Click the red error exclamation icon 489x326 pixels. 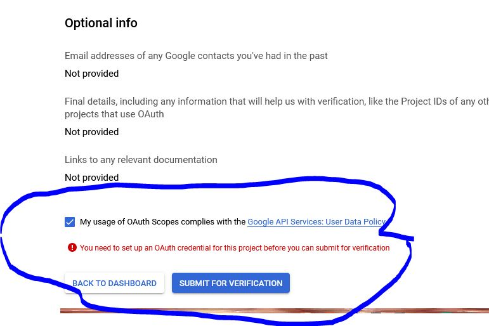(72, 248)
